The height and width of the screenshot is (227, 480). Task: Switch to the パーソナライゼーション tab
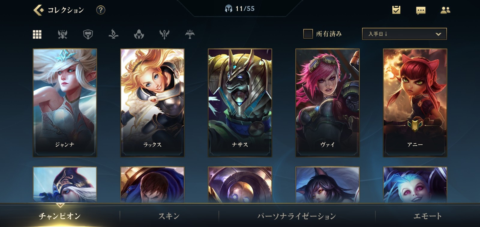coord(297,216)
